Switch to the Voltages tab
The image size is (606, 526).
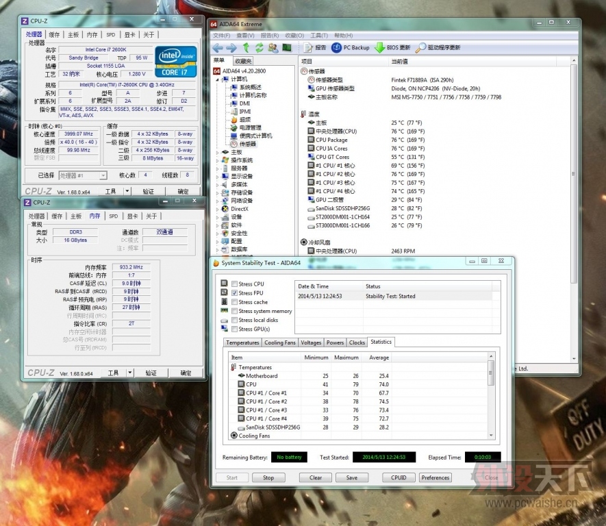pos(311,342)
